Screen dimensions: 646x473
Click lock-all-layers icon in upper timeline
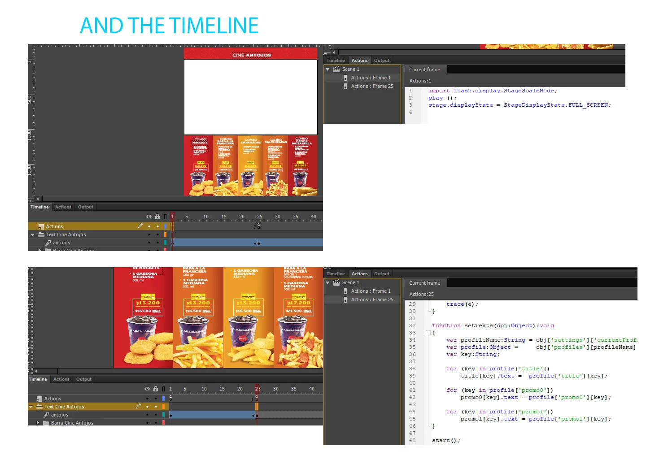coord(157,217)
